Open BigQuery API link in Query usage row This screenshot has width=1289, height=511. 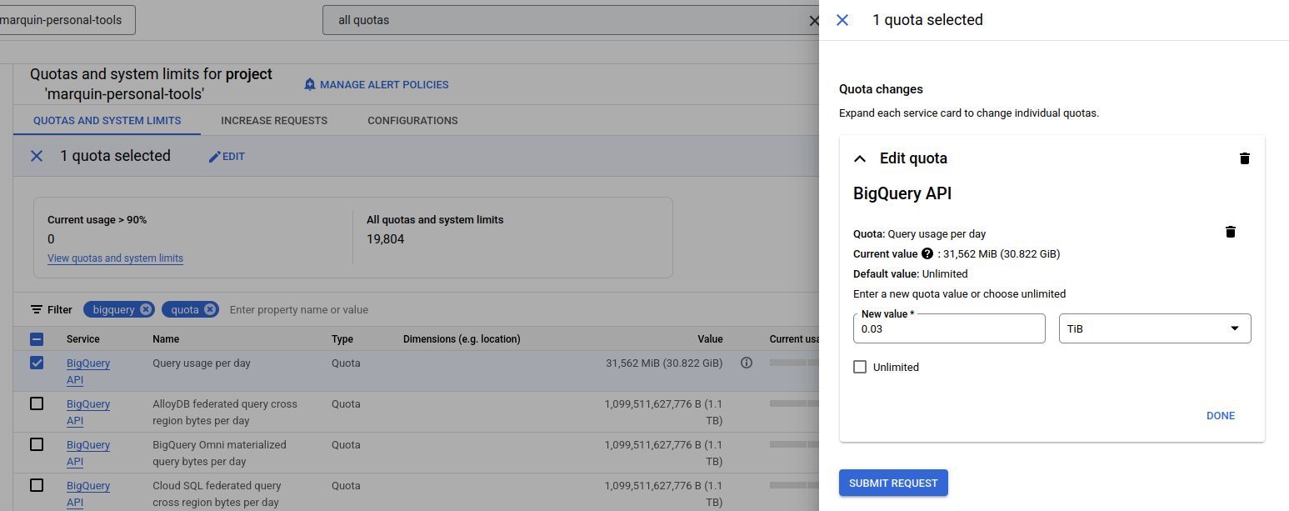pyautogui.click(x=88, y=371)
